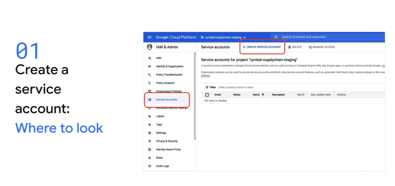
Task: Click the Manage Access person-add icon
Action: point(310,47)
